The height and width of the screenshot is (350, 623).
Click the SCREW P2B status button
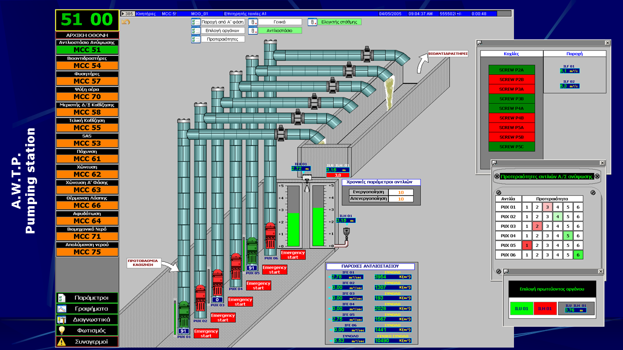pos(512,79)
